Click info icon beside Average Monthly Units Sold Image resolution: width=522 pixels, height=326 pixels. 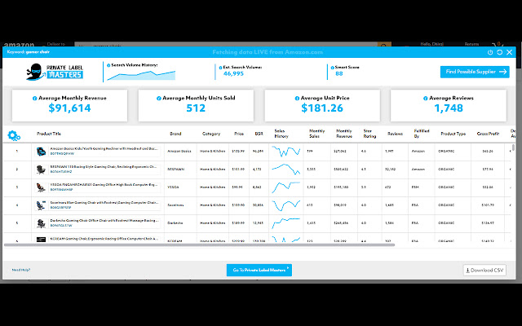159,98
